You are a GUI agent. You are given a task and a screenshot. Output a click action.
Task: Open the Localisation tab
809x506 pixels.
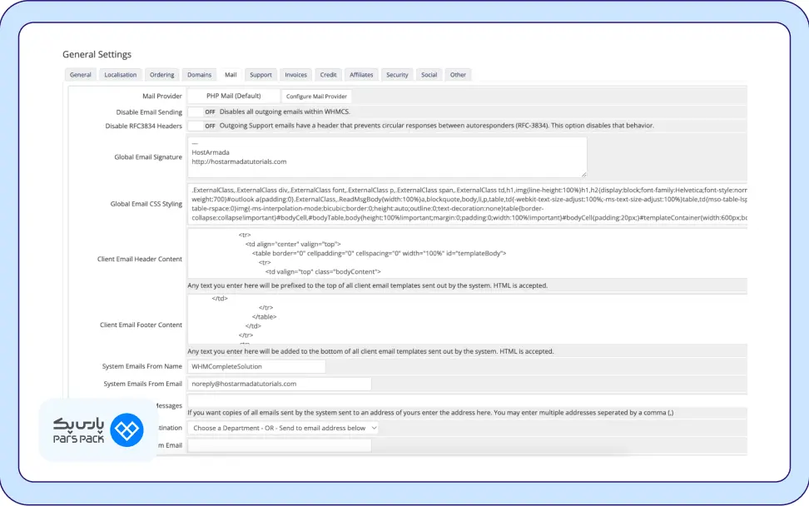click(x=120, y=75)
